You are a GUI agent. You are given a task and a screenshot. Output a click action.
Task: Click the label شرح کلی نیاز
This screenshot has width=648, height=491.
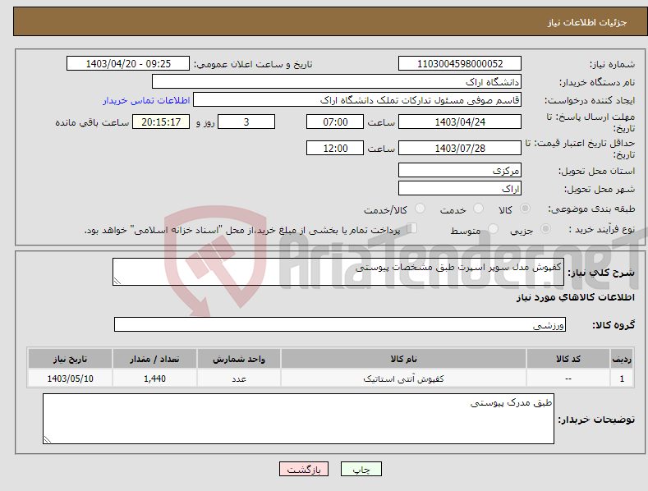click(x=601, y=273)
